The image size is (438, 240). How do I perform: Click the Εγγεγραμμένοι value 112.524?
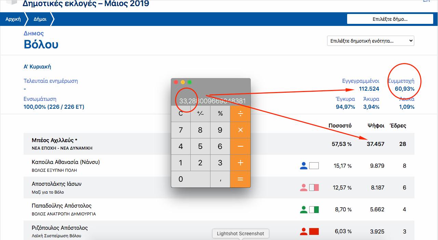pyautogui.click(x=369, y=89)
